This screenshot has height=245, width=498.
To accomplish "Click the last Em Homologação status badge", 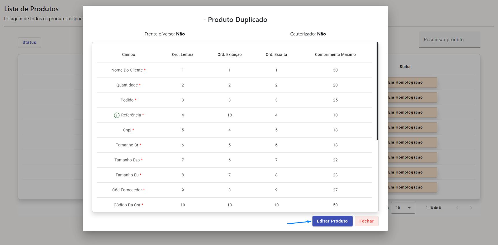I will 412,187.
